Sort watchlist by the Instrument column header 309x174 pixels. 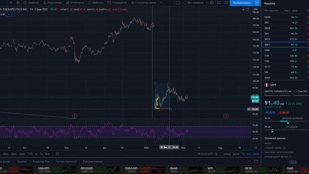click(271, 11)
